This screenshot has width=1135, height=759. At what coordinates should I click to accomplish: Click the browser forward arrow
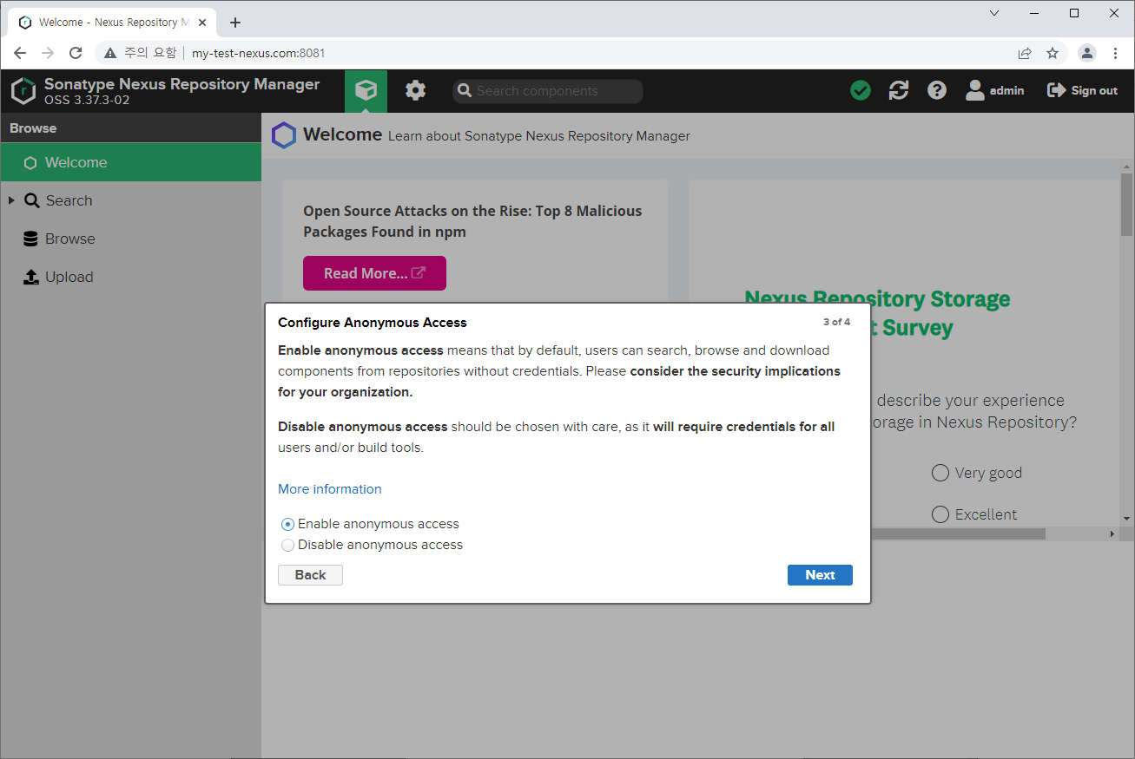click(x=48, y=53)
